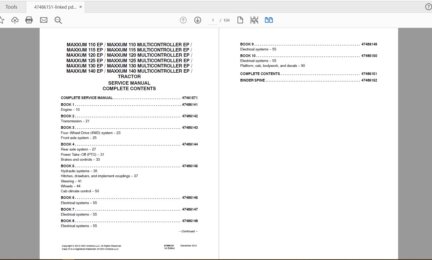Open BOOK 8 entry 47486148
432x260 pixels.
129,221
